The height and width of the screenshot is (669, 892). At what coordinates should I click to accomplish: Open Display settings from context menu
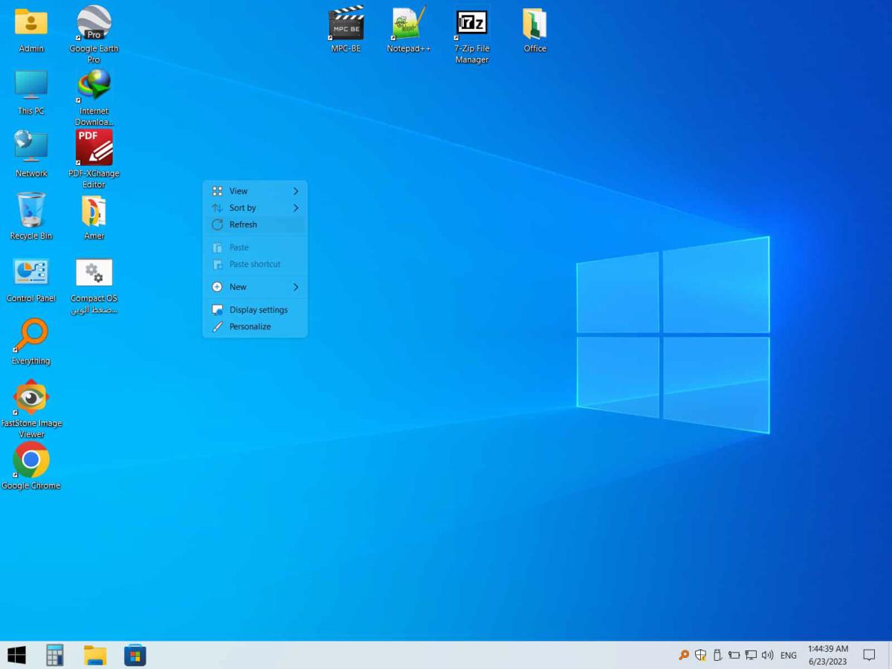pos(257,310)
